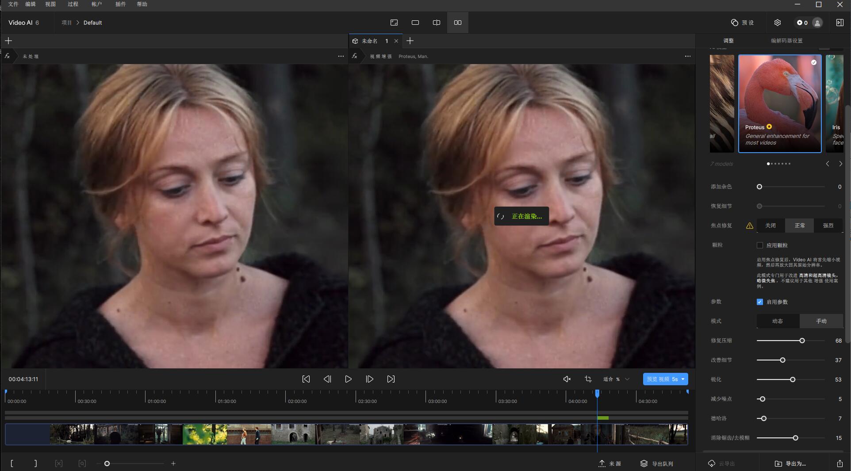The width and height of the screenshot is (851, 471).
Task: Step forward one frame
Action: click(369, 379)
